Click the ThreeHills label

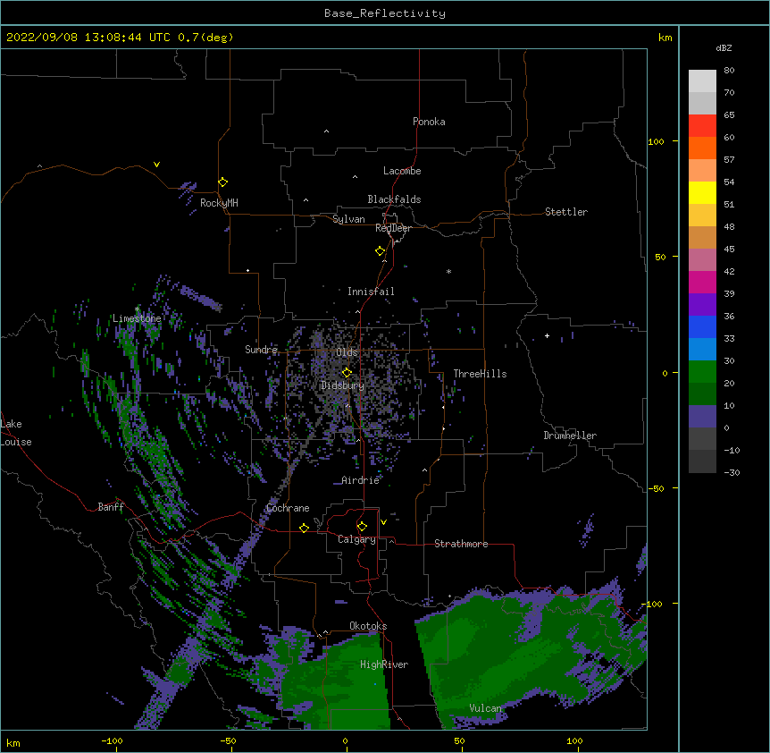point(480,374)
